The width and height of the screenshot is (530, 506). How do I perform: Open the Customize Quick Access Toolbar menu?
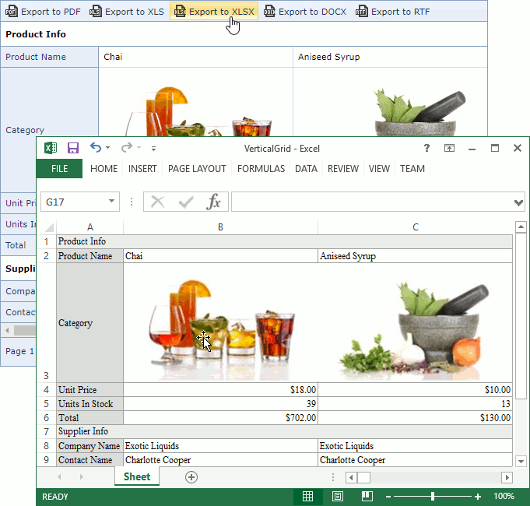[x=153, y=149]
